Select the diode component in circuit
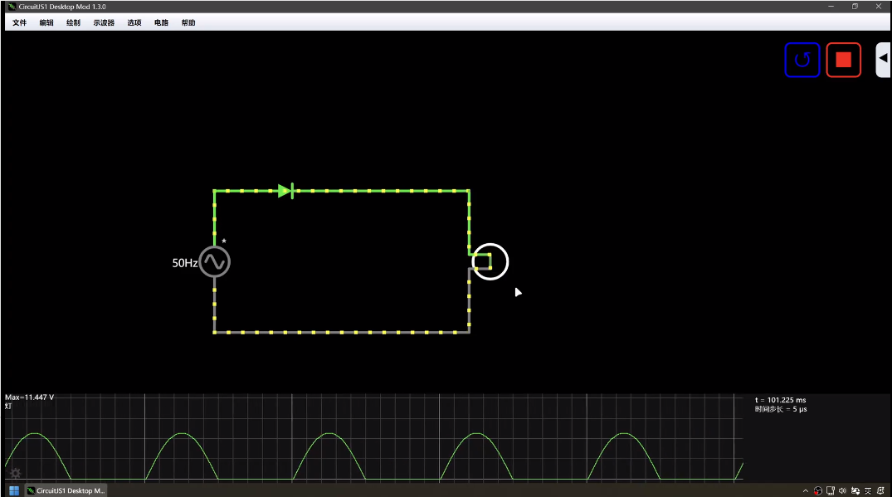The image size is (892, 497). tap(285, 191)
